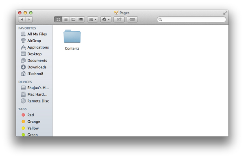Zoom the Finder window with green button
The width and height of the screenshot is (244, 158).
click(x=31, y=13)
